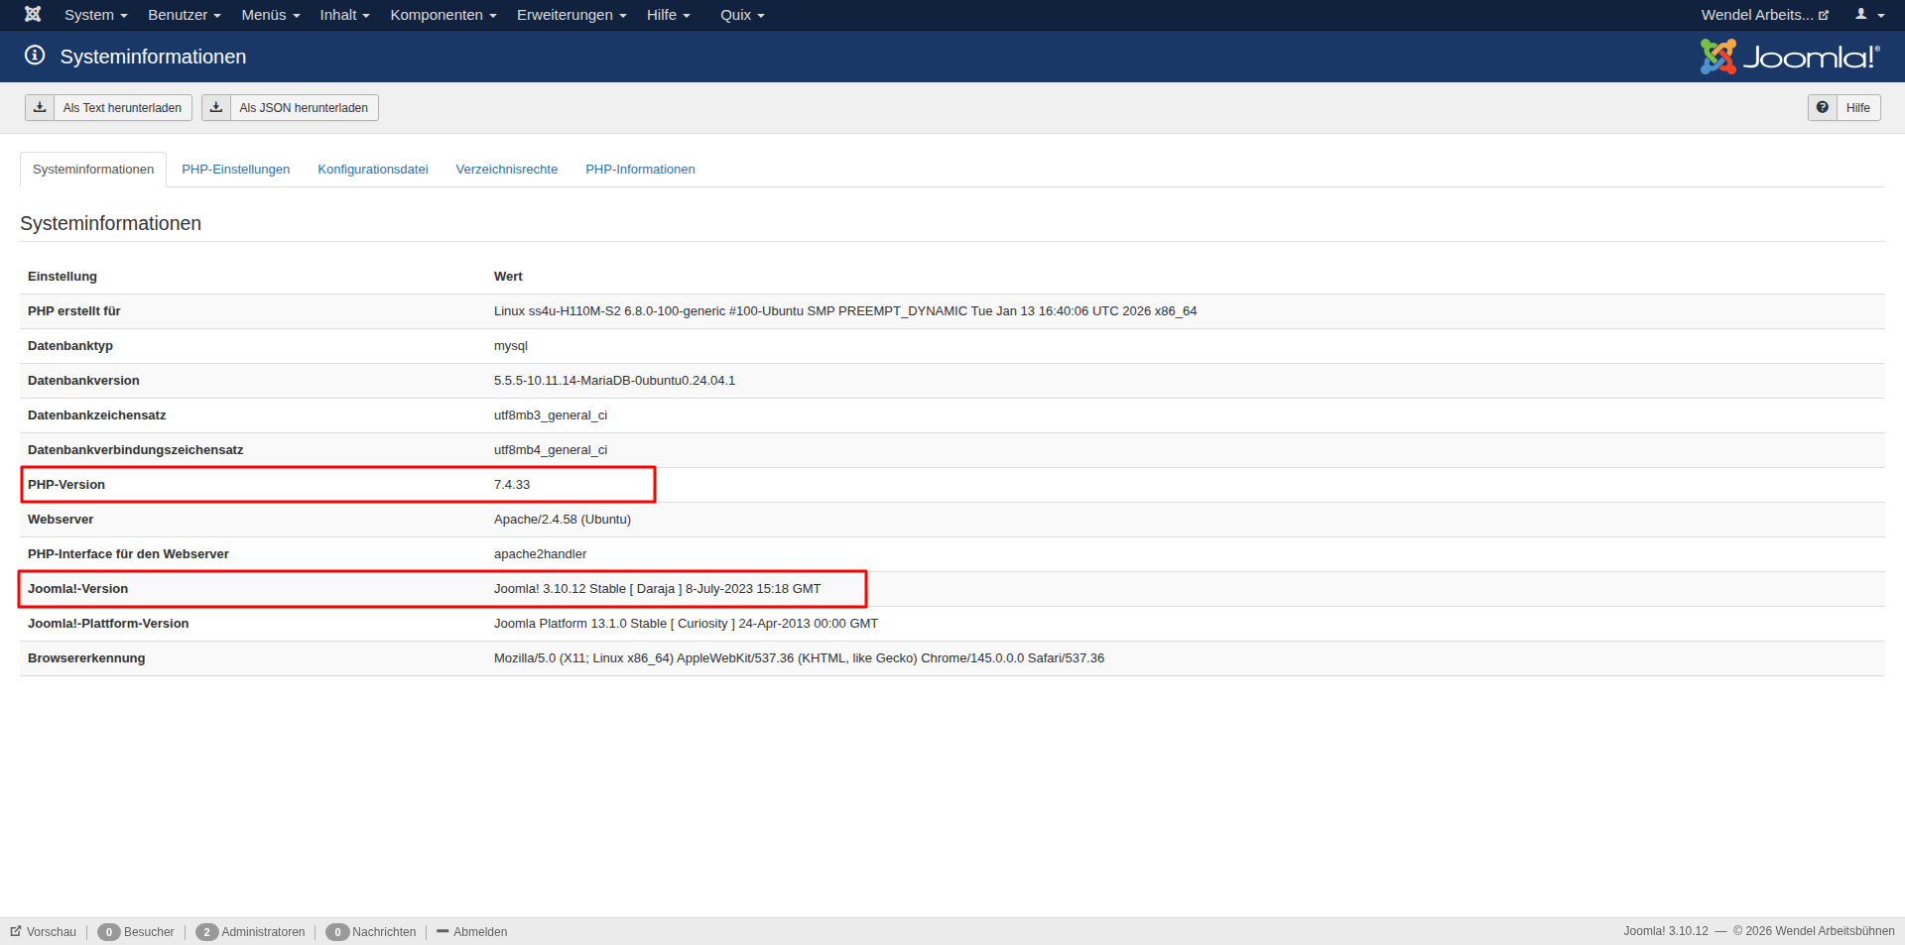Image resolution: width=1905 pixels, height=945 pixels.
Task: Click the Joomla icon in top-left corner
Action: click(33, 14)
